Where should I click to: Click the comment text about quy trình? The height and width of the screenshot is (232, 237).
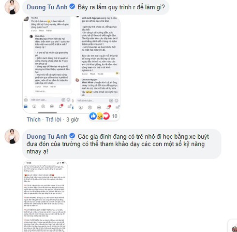[121, 7]
